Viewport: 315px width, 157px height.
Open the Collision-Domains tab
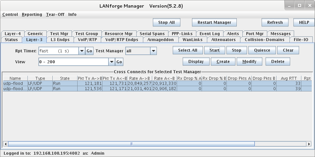(265, 39)
